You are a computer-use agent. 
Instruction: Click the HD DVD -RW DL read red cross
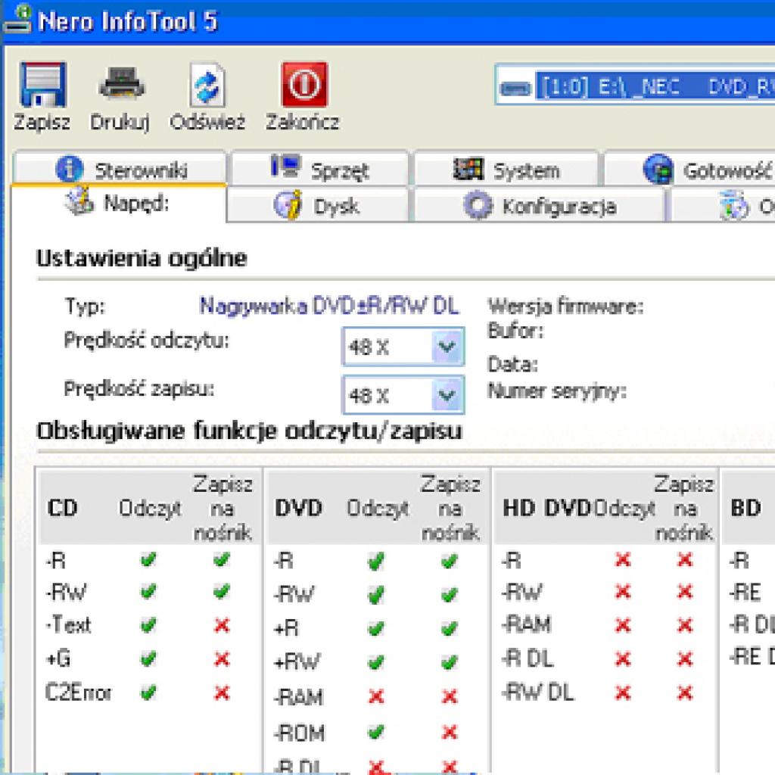pos(623,693)
